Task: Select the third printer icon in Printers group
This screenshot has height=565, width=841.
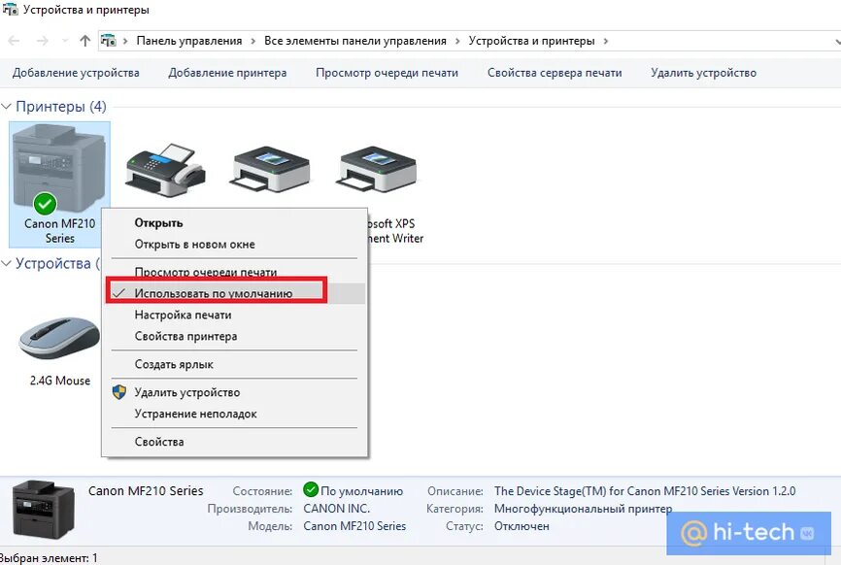Action: pyautogui.click(x=270, y=169)
